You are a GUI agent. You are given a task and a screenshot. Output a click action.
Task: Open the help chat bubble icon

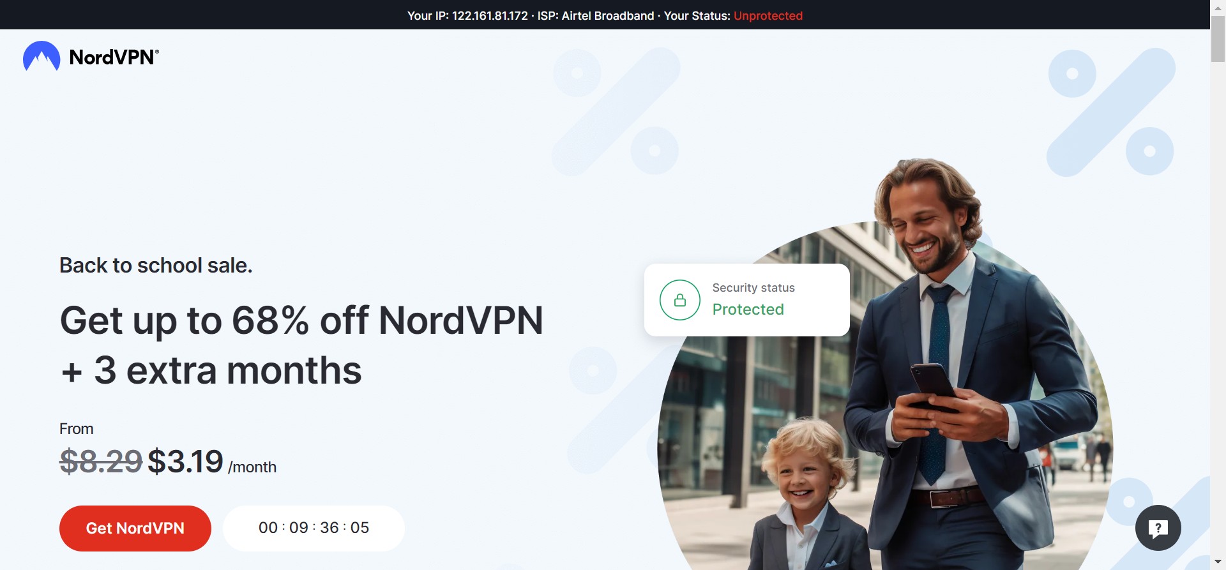coord(1158,528)
